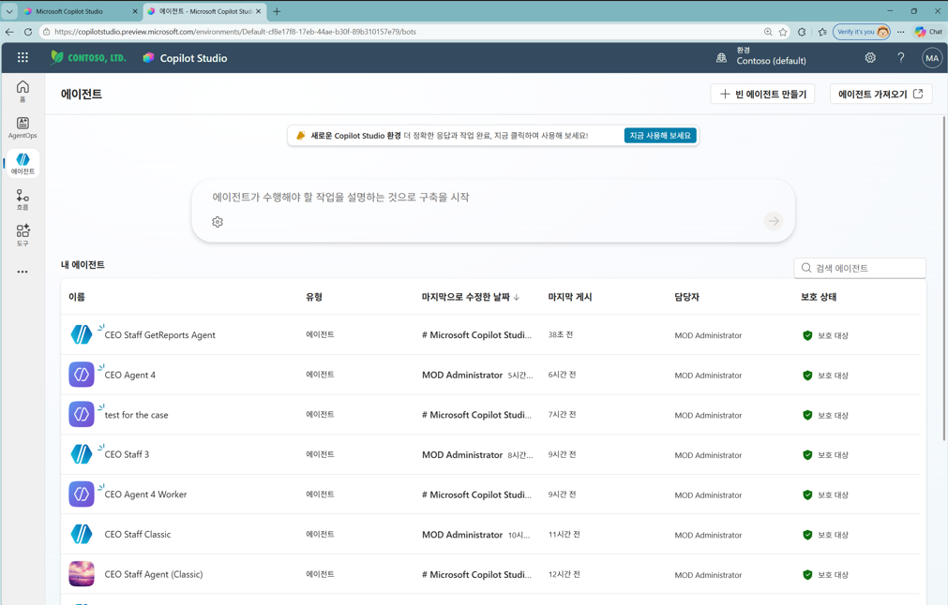Image resolution: width=948 pixels, height=605 pixels.
Task: Open the browser three-dot menu
Action: (901, 32)
